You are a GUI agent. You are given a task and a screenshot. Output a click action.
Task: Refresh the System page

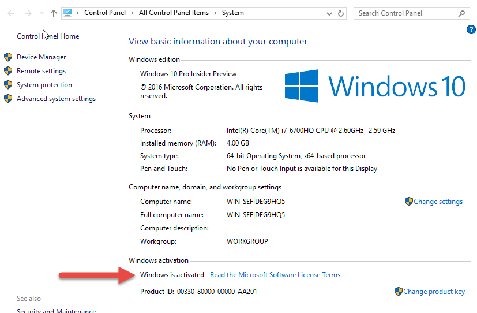pos(341,13)
